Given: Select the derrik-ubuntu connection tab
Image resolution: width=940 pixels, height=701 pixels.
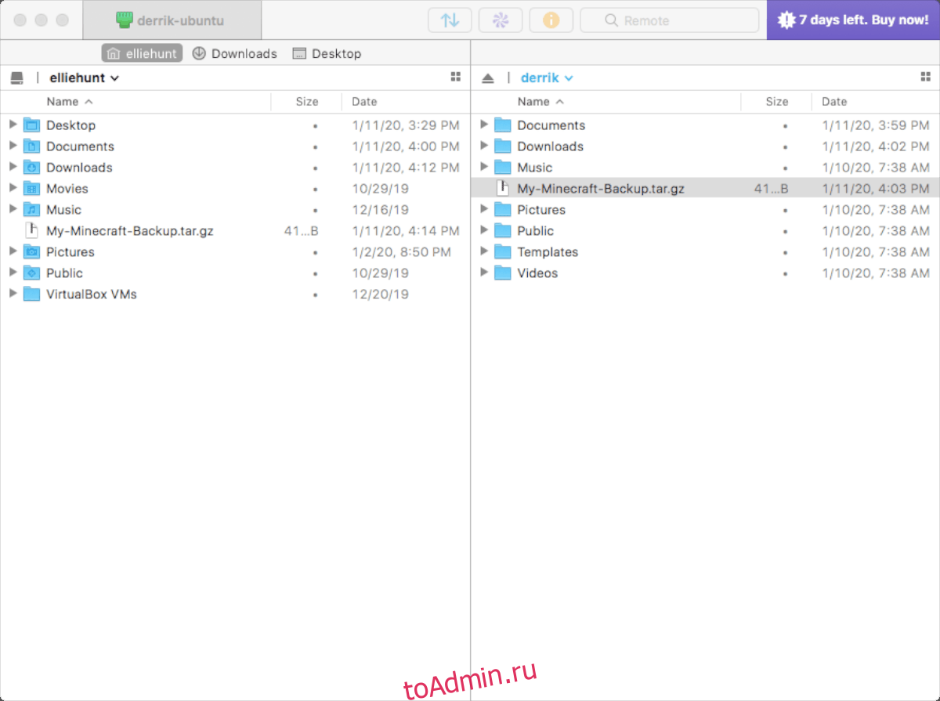Looking at the screenshot, I should tap(172, 20).
